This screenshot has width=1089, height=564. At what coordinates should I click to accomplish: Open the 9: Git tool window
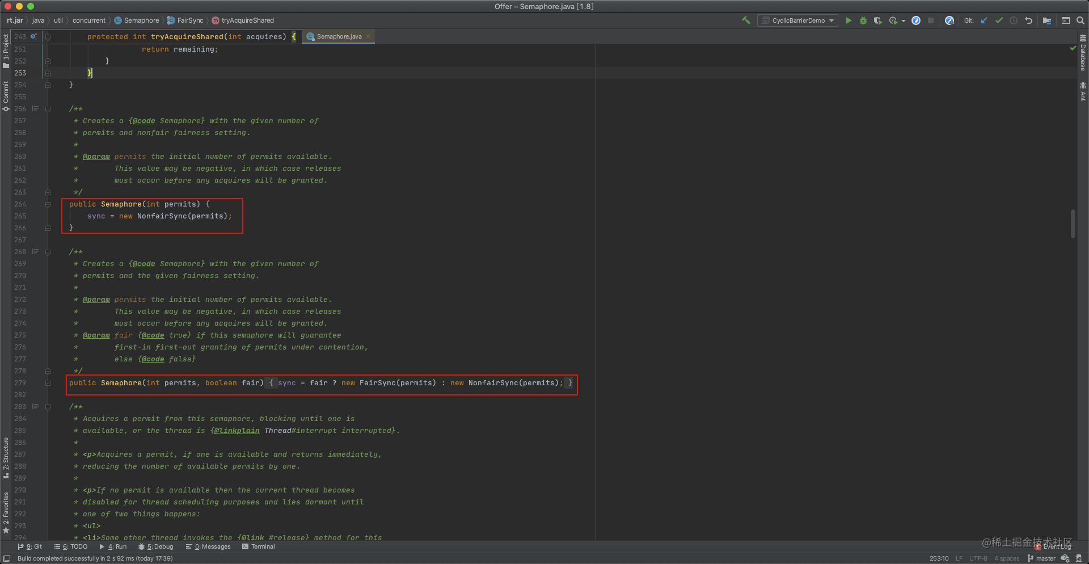point(30,546)
